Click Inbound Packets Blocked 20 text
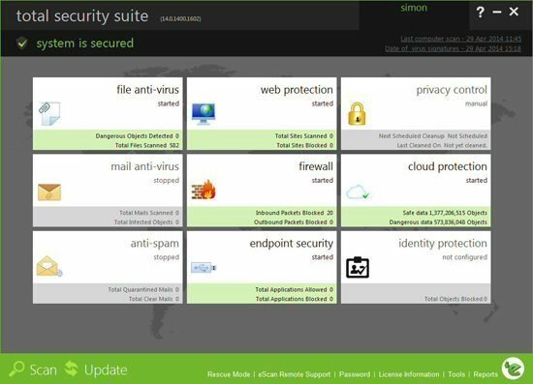This screenshot has width=533, height=384. (x=295, y=213)
